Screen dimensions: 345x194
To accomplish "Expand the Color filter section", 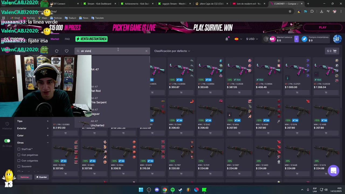I will coord(48,136).
